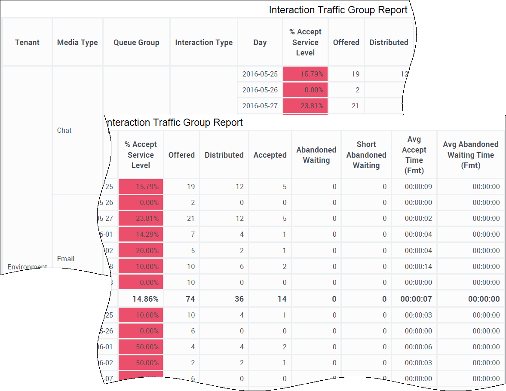
Task: Click Offered value 21 in front report's 23.81% row
Action: (181, 218)
